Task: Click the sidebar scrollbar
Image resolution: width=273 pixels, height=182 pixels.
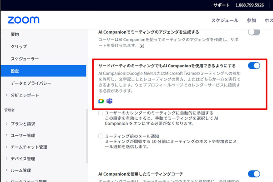Action: pos(87,136)
